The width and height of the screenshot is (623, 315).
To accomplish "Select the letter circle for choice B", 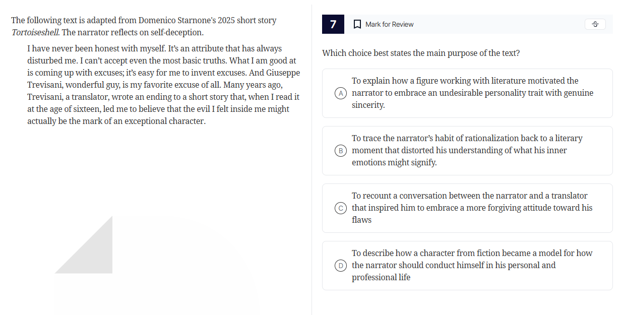I will 340,150.
